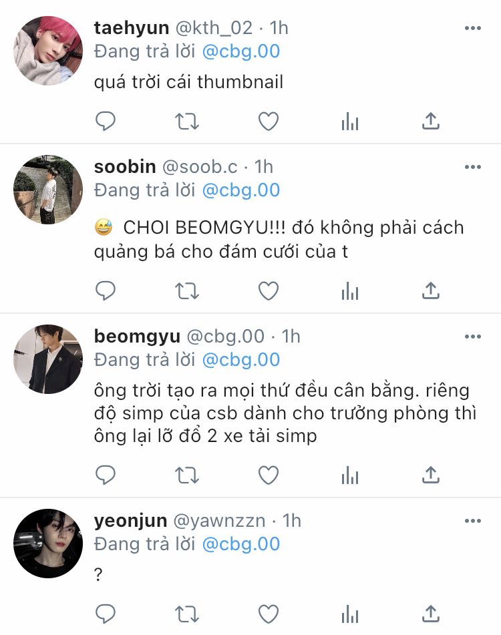Like soobin's CHOI BEOMGYU tweet

tap(269, 290)
